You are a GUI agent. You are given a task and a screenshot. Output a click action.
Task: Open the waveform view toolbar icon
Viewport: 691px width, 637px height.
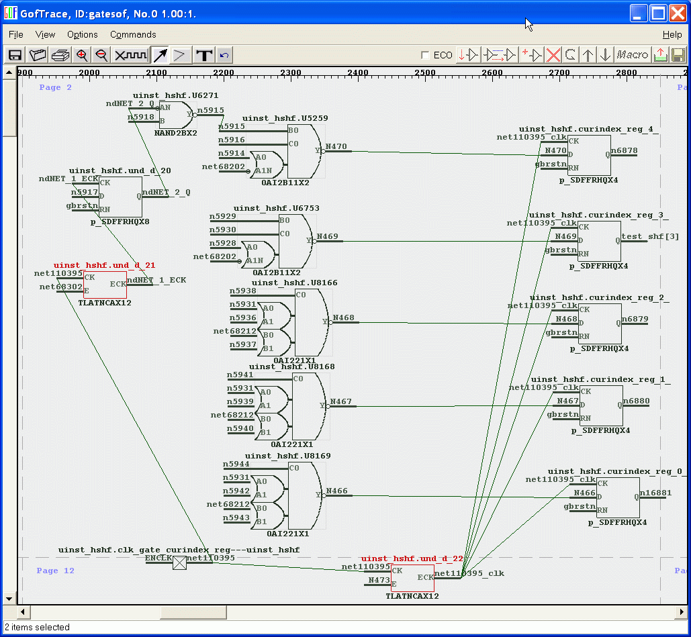pyautogui.click(x=130, y=55)
